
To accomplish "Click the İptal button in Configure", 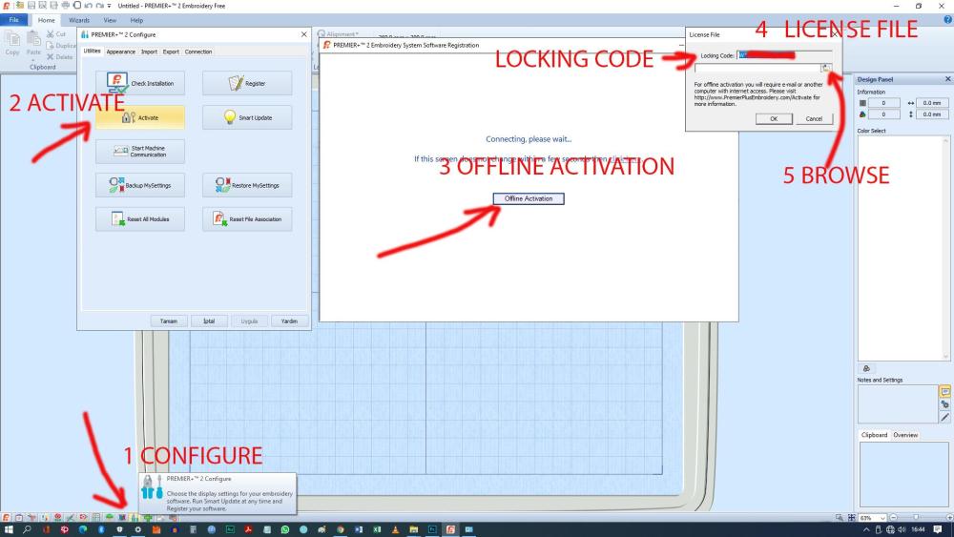I will click(x=209, y=321).
